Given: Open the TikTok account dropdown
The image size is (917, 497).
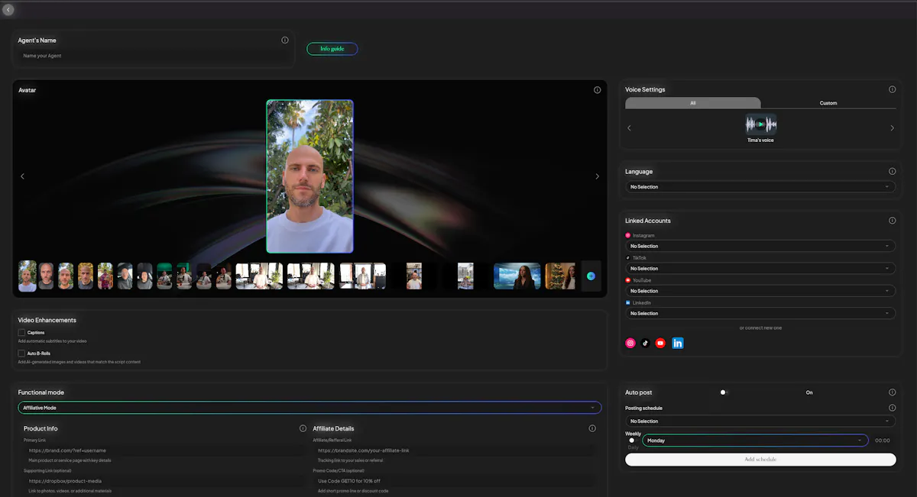Looking at the screenshot, I should pyautogui.click(x=760, y=268).
